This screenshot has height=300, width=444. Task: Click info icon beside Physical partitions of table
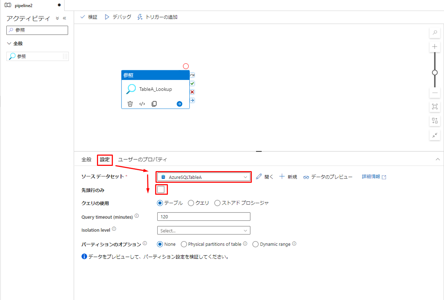coord(245,244)
